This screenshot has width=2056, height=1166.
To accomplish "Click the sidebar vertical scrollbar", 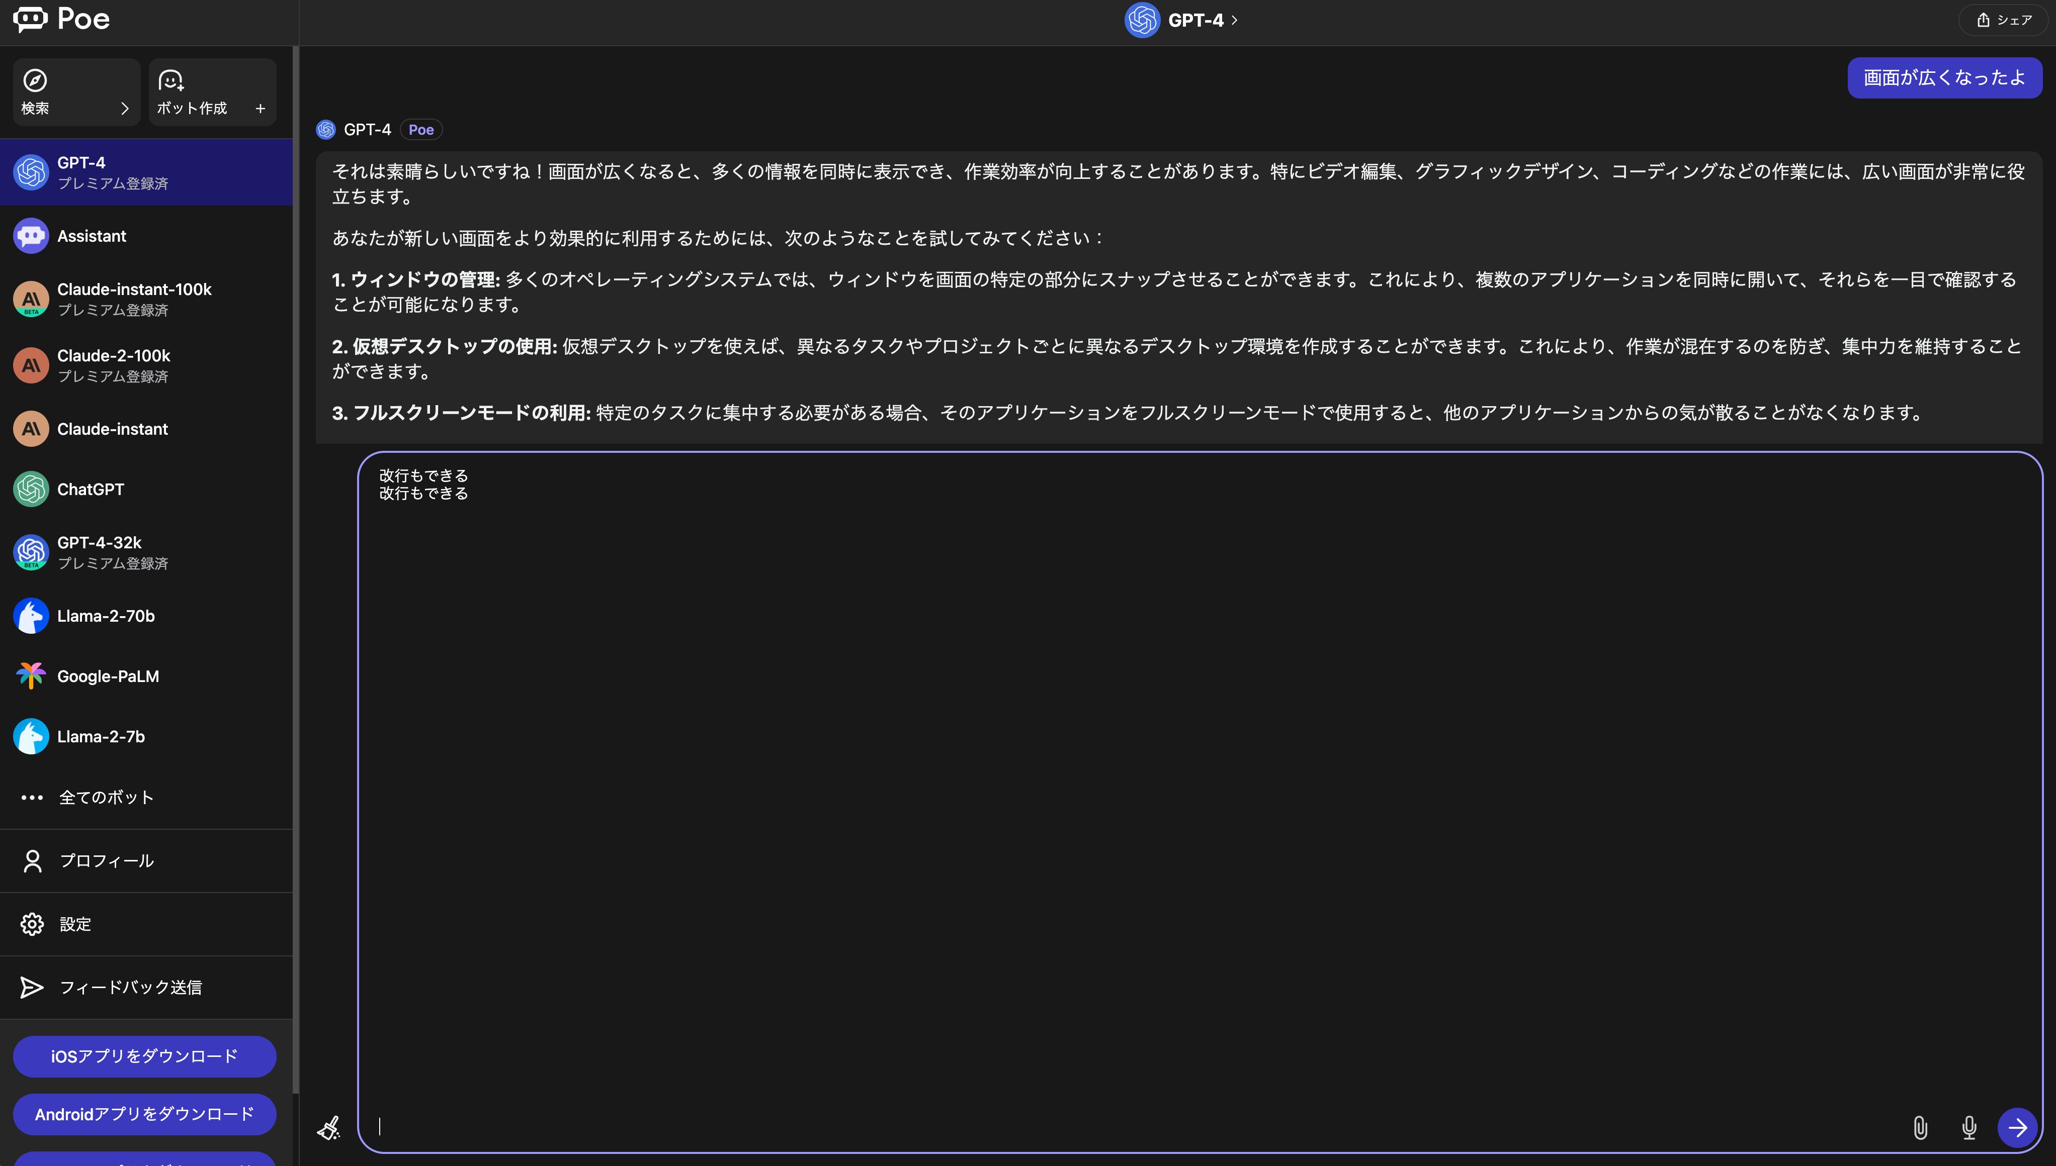I will click(296, 569).
